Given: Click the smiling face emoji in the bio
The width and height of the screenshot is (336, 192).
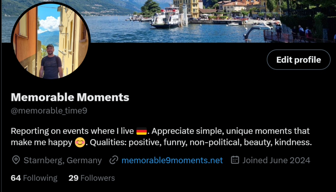Looking at the screenshot, I should pyautogui.click(x=80, y=142).
